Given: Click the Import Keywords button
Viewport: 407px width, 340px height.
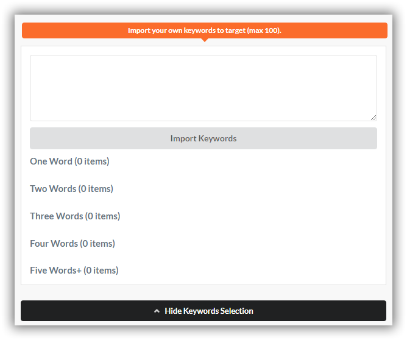Looking at the screenshot, I should (203, 138).
